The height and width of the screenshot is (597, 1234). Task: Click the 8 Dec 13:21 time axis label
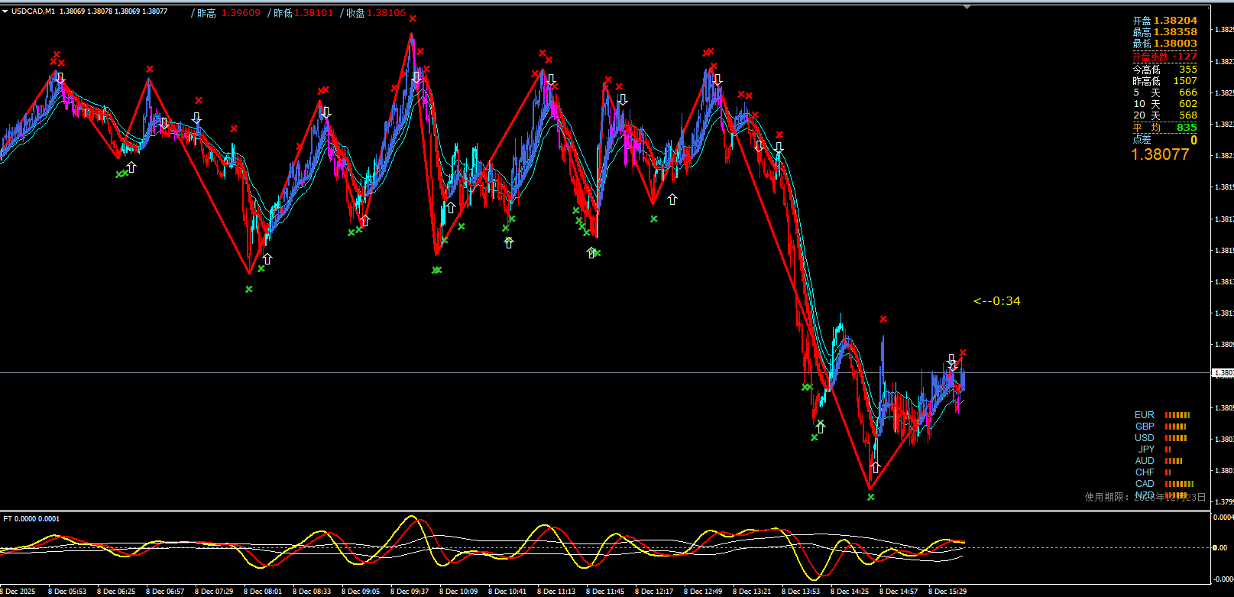pyautogui.click(x=752, y=591)
